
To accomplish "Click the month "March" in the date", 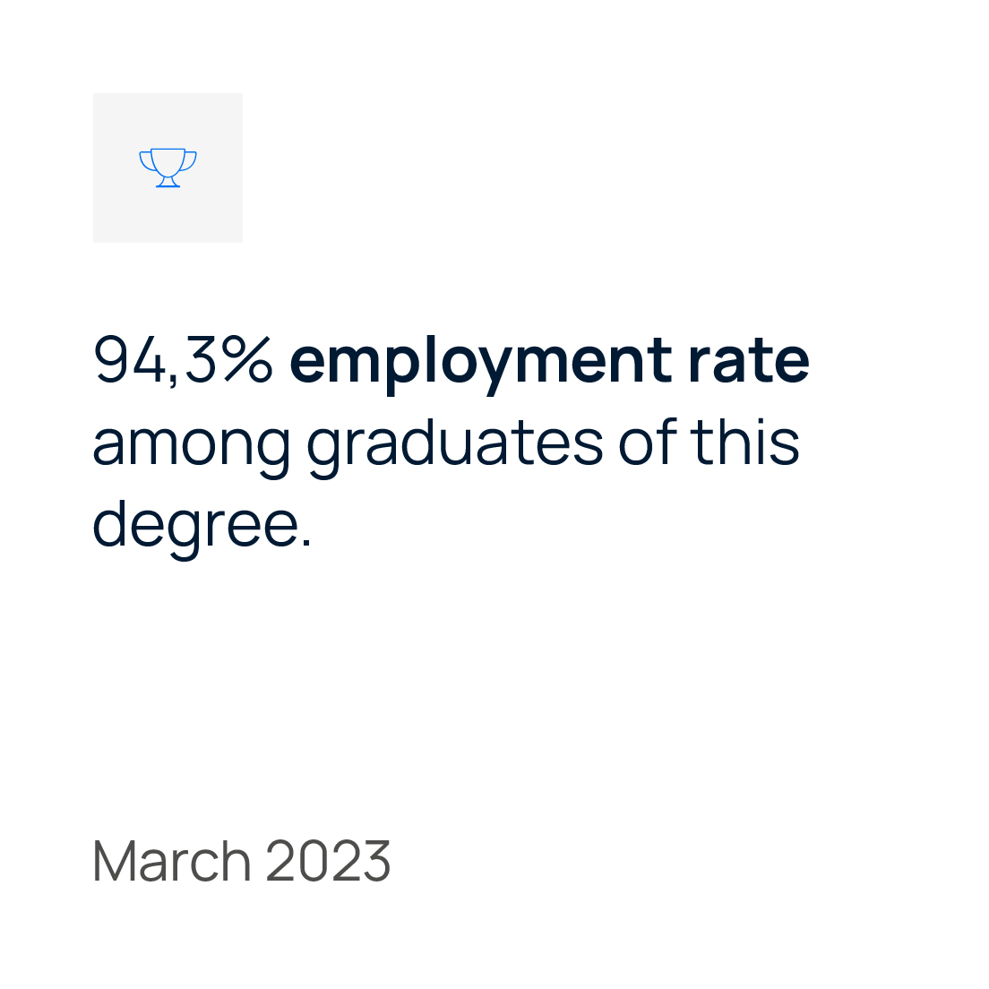I will pos(172,862).
